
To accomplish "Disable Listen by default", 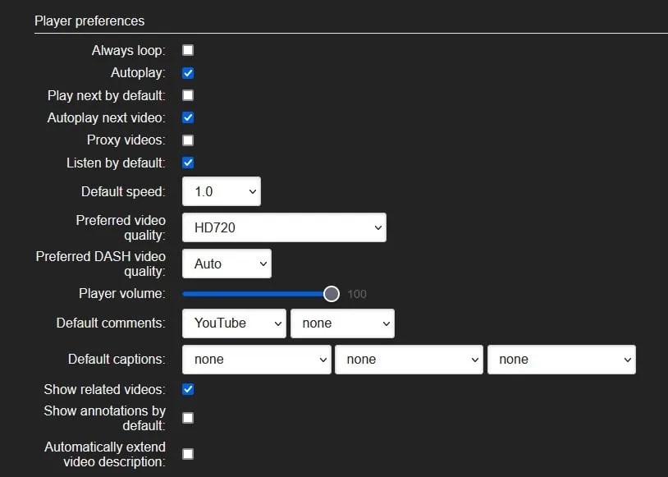I will (188, 163).
